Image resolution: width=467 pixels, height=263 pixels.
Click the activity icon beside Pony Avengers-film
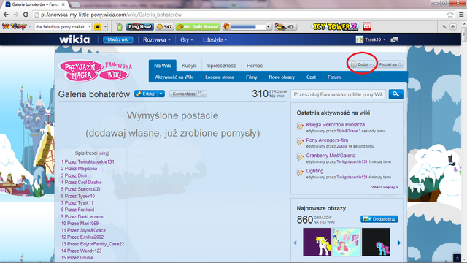[300, 142]
